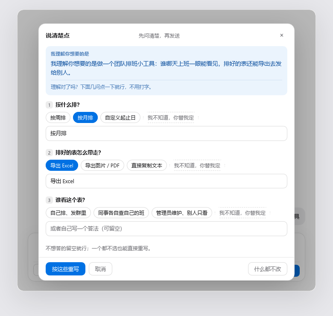Viewport: 333px width, 316px height.
Task: Toggle the selected 按月排 chip
Action: click(x=85, y=117)
